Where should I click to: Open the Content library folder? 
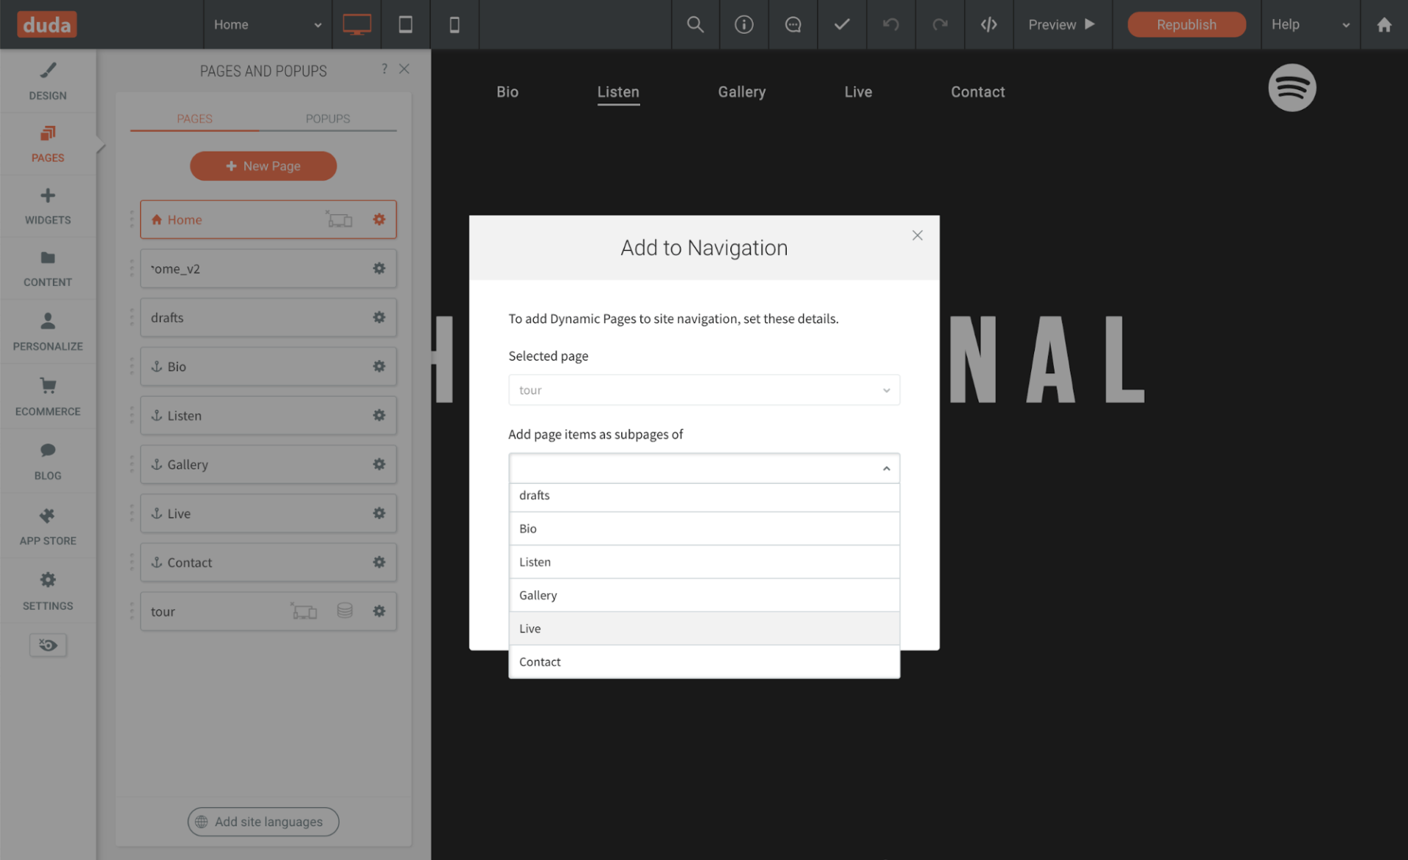[x=48, y=268]
